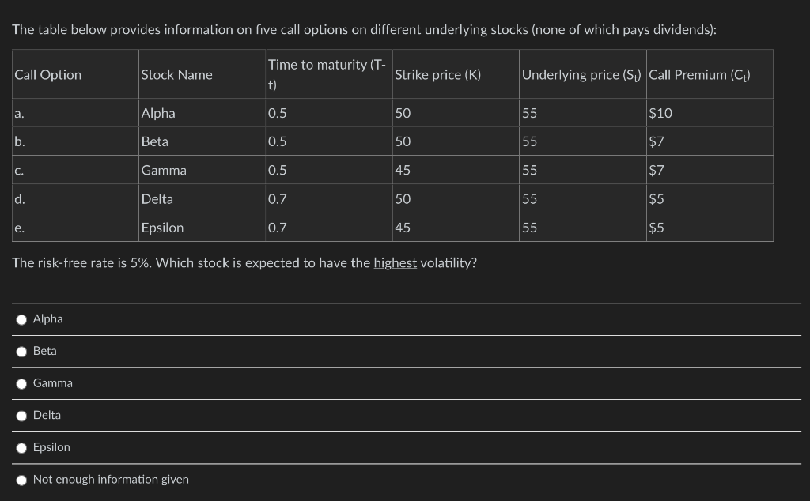Click the $10 call premium cell
The height and width of the screenshot is (501, 810).
coord(660,113)
